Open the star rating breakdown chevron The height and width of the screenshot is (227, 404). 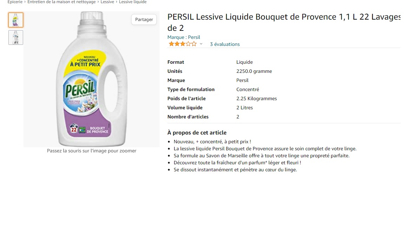click(201, 44)
